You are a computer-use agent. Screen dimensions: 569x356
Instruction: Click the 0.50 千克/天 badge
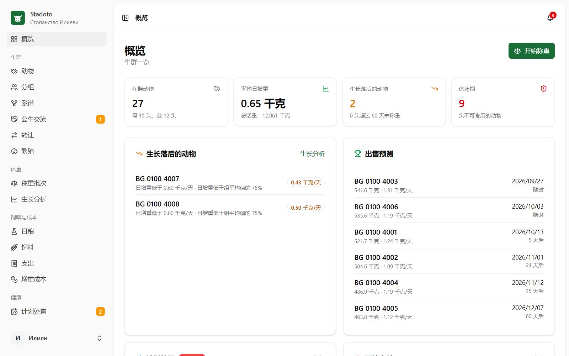(x=306, y=208)
